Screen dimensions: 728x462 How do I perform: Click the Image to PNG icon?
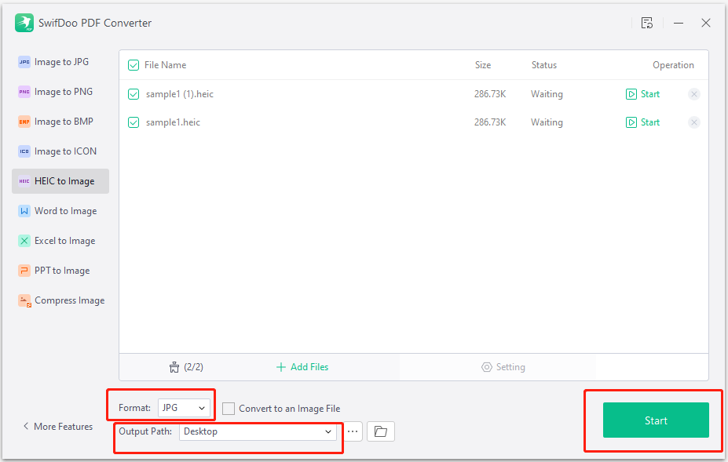click(x=24, y=92)
